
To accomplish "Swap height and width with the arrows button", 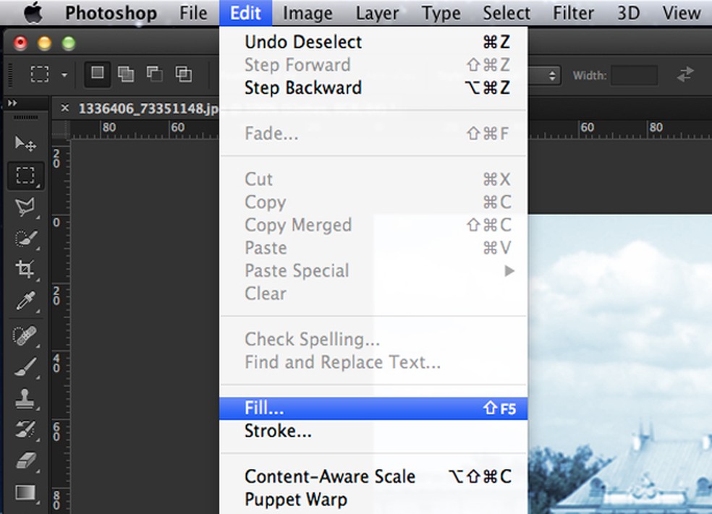I will tap(685, 74).
